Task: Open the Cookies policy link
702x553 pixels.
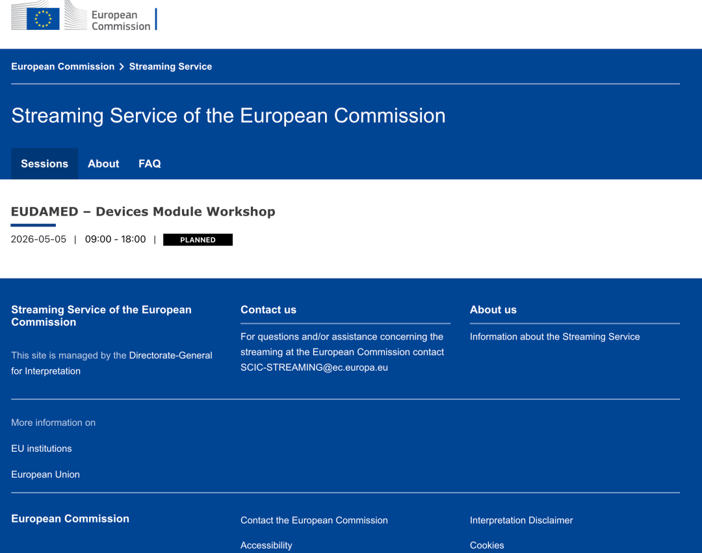Action: click(487, 545)
